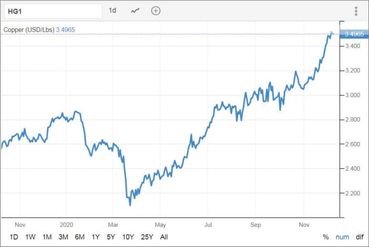The image size is (369, 247).
Task: Click the 3.4965 current price label
Action: click(x=353, y=34)
